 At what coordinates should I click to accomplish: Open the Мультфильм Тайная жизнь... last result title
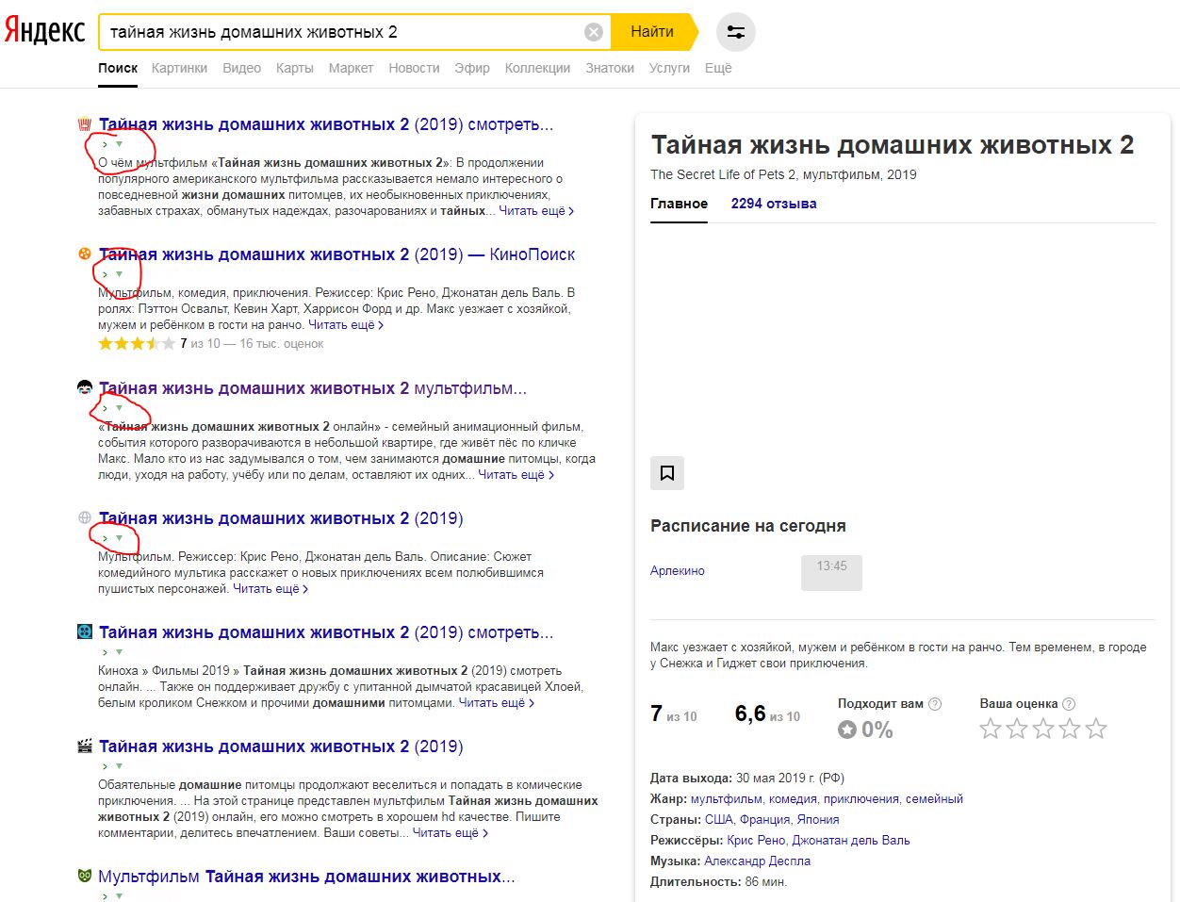point(306,877)
